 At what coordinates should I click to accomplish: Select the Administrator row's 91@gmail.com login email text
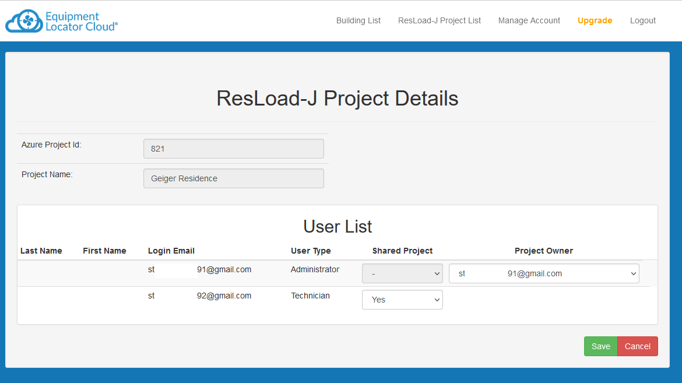coord(199,269)
